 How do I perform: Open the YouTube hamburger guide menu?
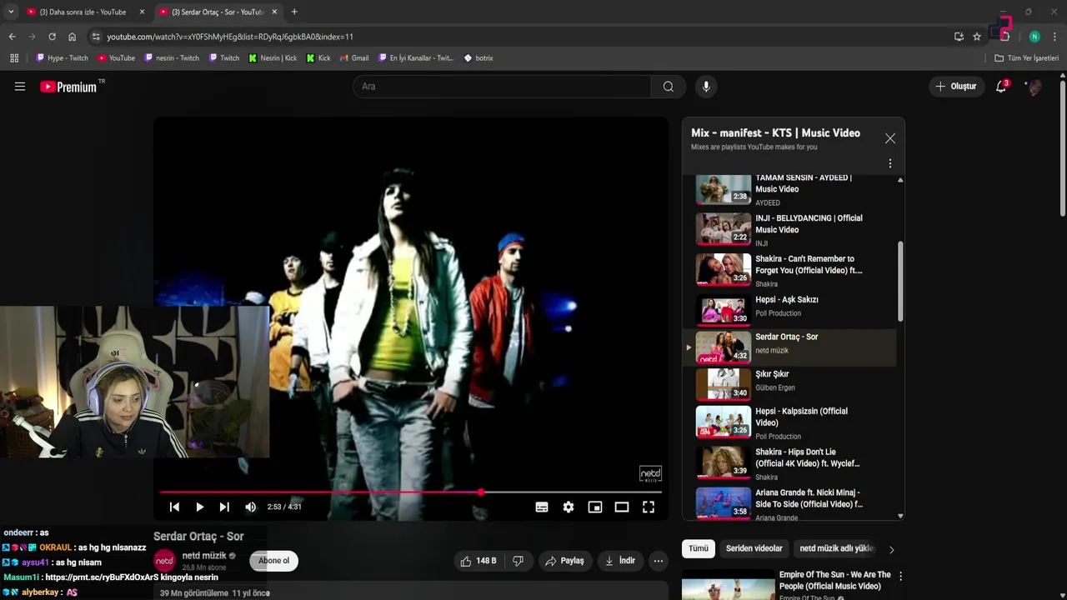pos(20,87)
